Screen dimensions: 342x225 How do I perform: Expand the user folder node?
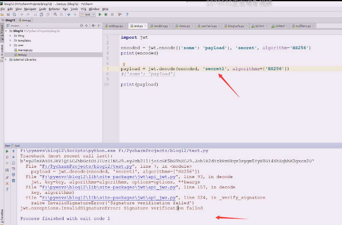pyautogui.click(x=10, y=45)
